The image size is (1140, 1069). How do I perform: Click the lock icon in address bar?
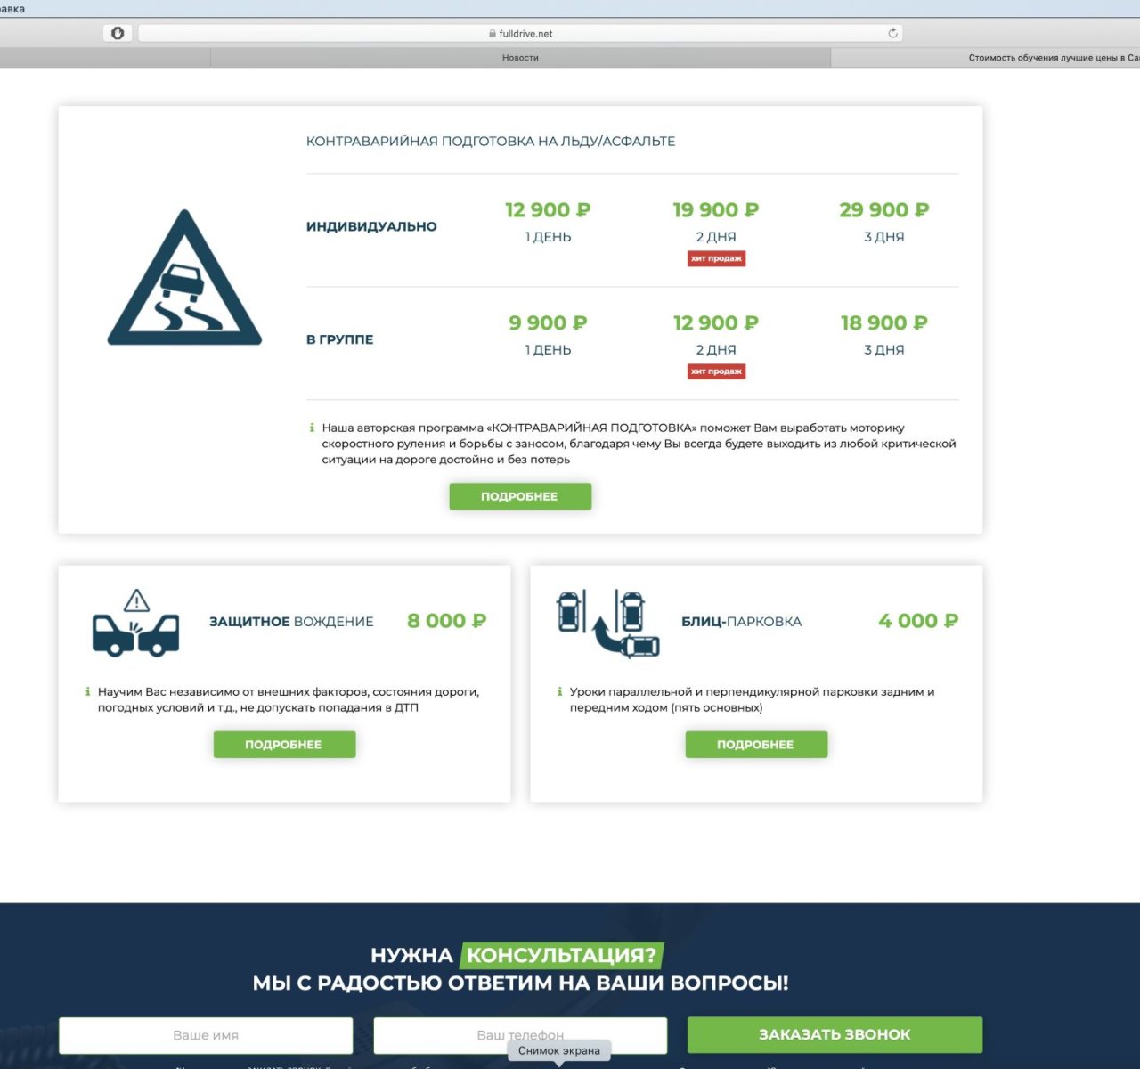point(493,34)
